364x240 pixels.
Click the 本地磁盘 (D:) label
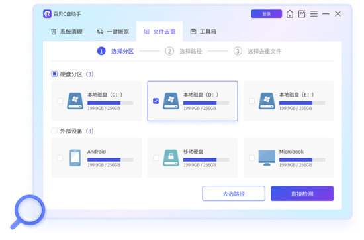coord(201,95)
